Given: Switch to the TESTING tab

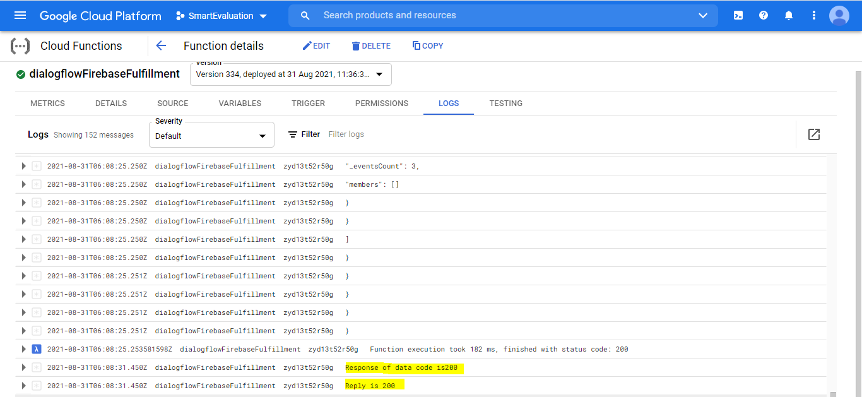Looking at the screenshot, I should [x=506, y=104].
